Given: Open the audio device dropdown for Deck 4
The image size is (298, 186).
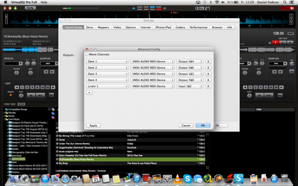Looking at the screenshot, I should 152,80.
